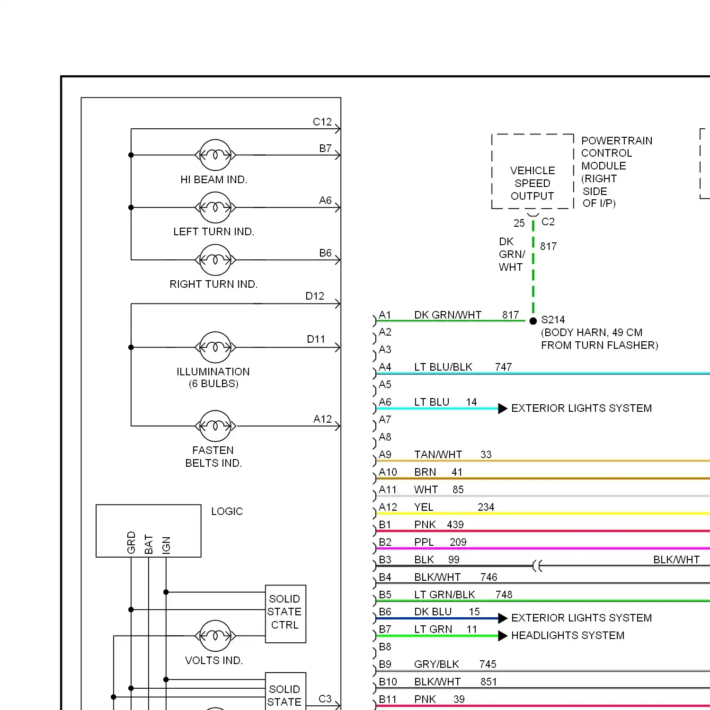Click the BLK/WHT 746 wire label
The image size is (710, 710).
coord(456,577)
